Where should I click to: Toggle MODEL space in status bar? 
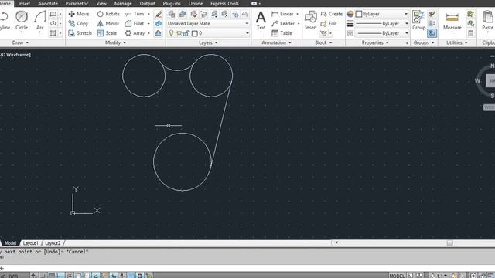coord(397,276)
